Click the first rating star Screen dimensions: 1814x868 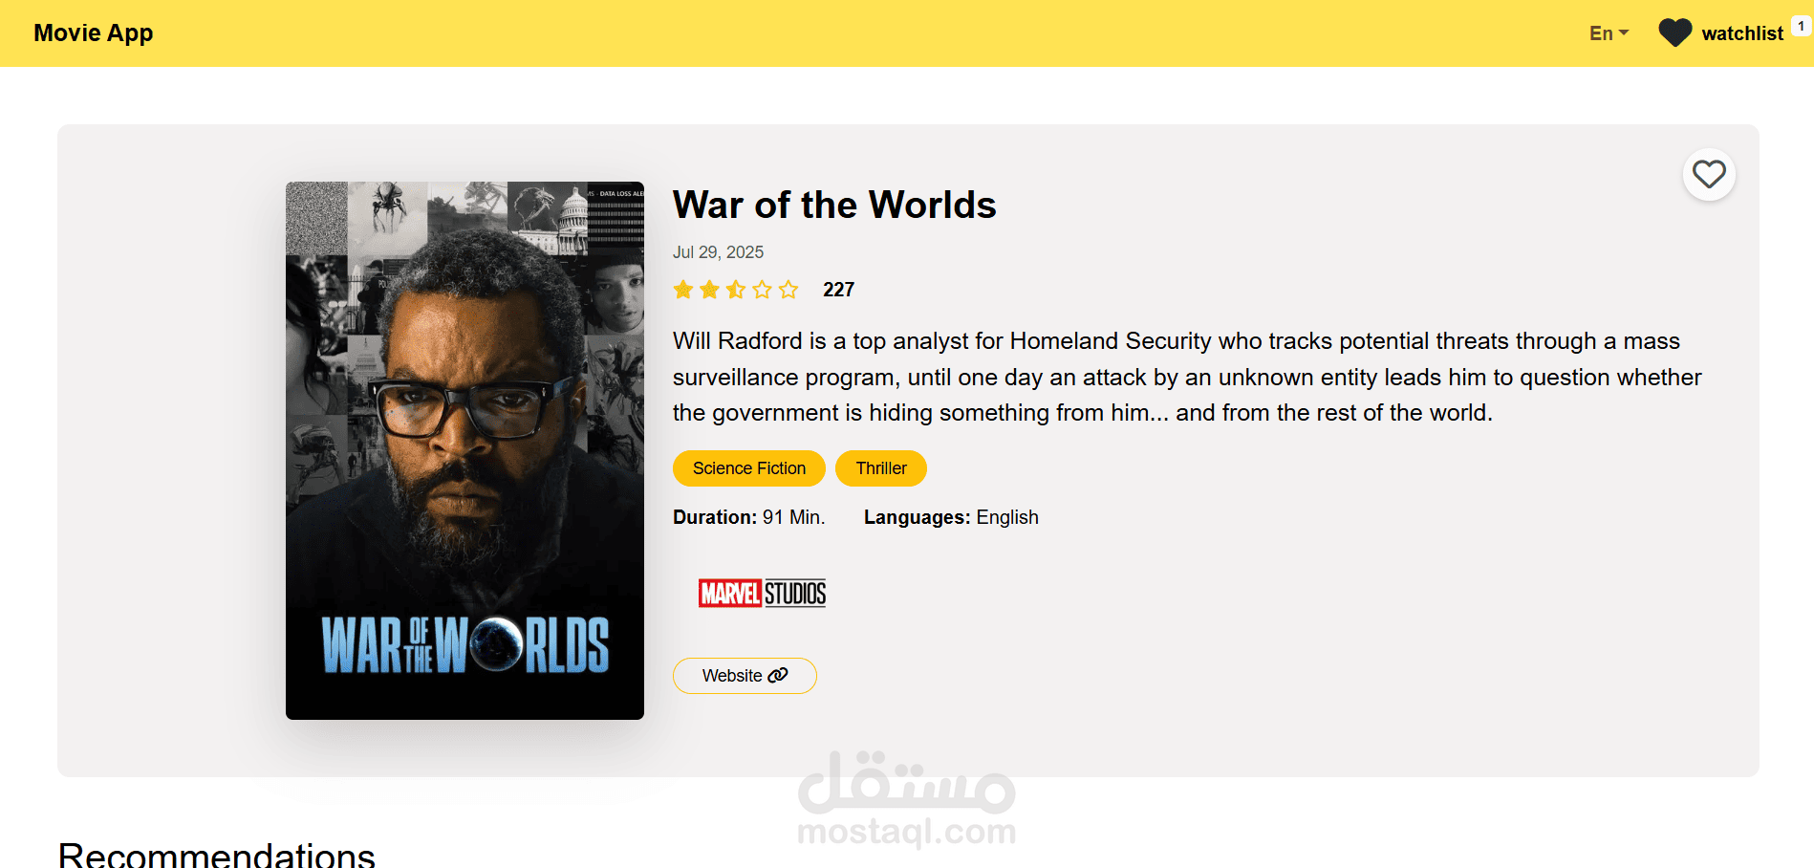coord(683,290)
